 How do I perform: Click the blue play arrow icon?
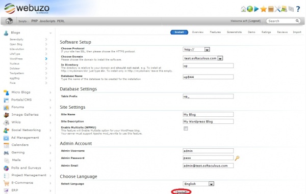click(x=257, y=9)
